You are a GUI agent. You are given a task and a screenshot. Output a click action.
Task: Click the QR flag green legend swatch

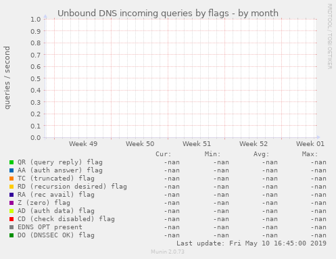pos(11,162)
